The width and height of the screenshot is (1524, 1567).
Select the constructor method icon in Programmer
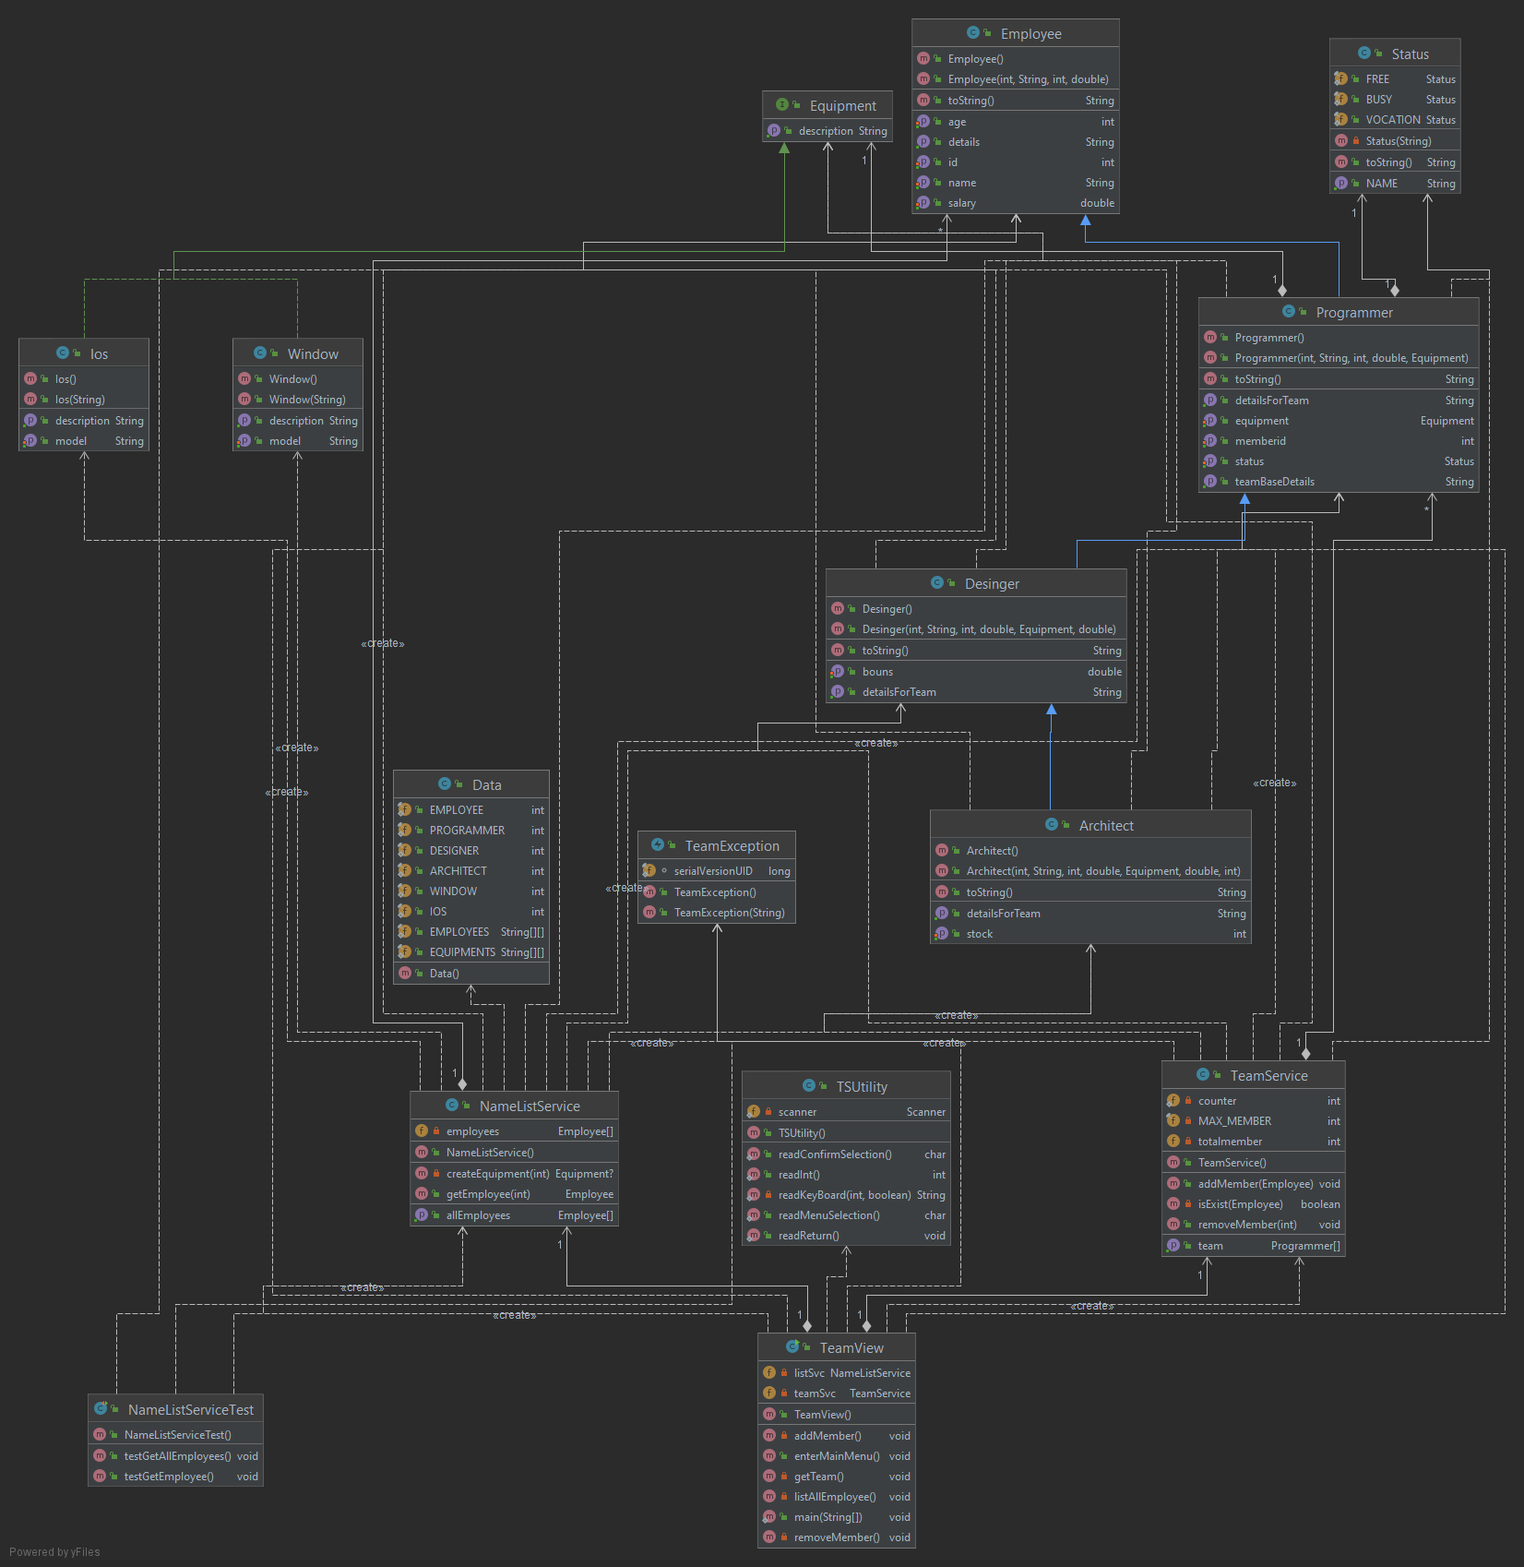1210,337
